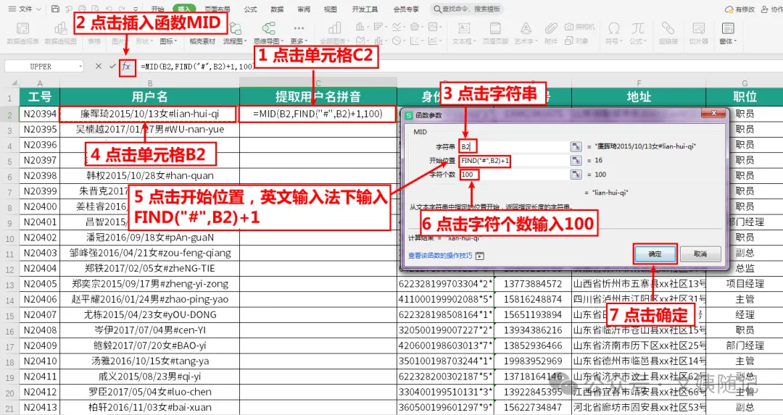The height and width of the screenshot is (415, 783).
Task: Click the 切片器 slicer icon
Action: 699,33
